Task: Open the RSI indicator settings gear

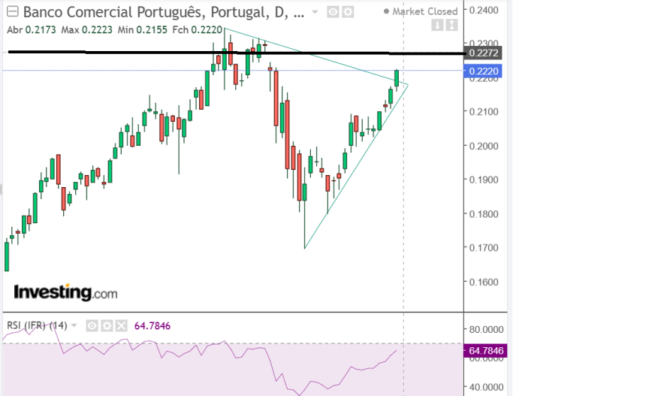Action: [107, 325]
